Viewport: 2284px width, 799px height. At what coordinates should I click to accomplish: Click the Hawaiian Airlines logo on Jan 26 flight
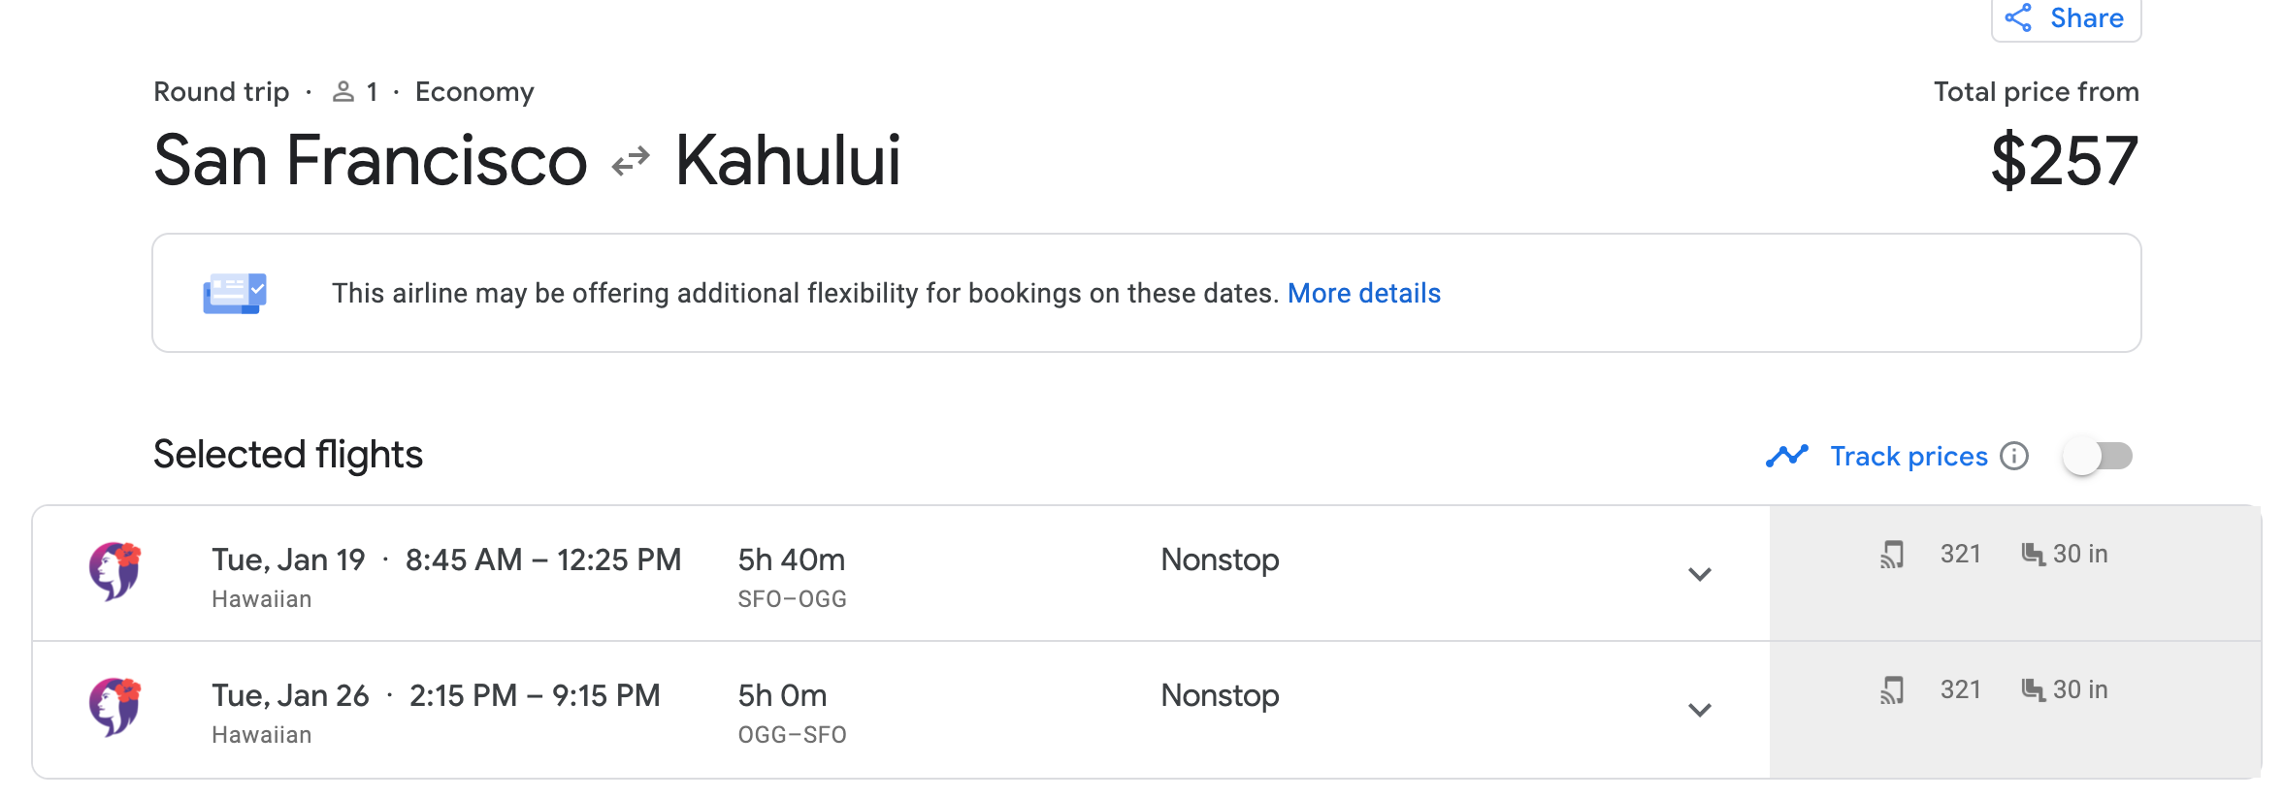(115, 707)
